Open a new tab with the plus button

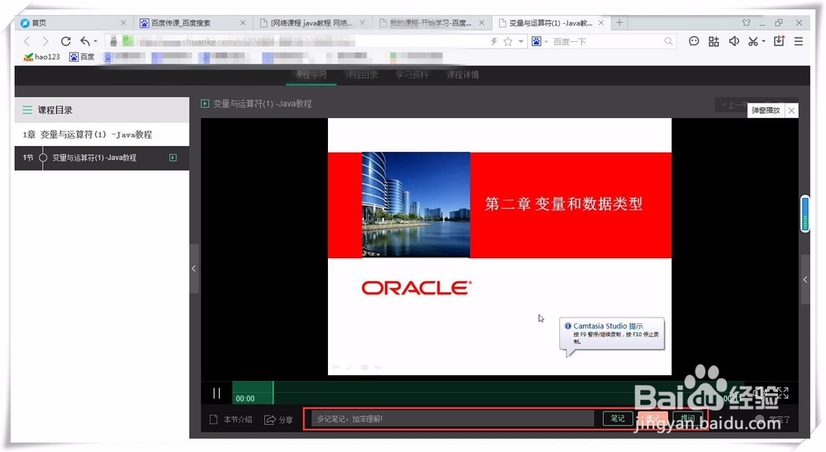619,22
